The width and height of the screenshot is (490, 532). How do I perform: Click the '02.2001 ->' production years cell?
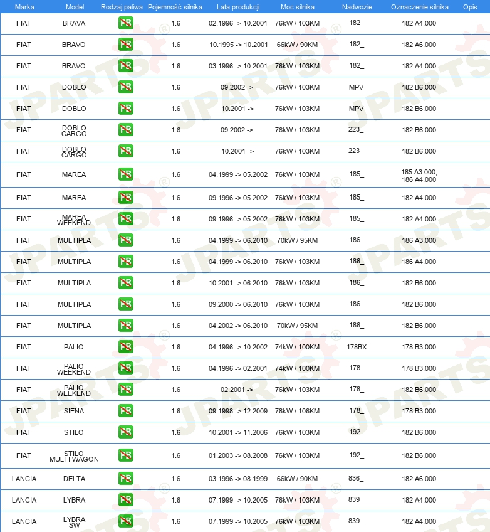pos(237,390)
